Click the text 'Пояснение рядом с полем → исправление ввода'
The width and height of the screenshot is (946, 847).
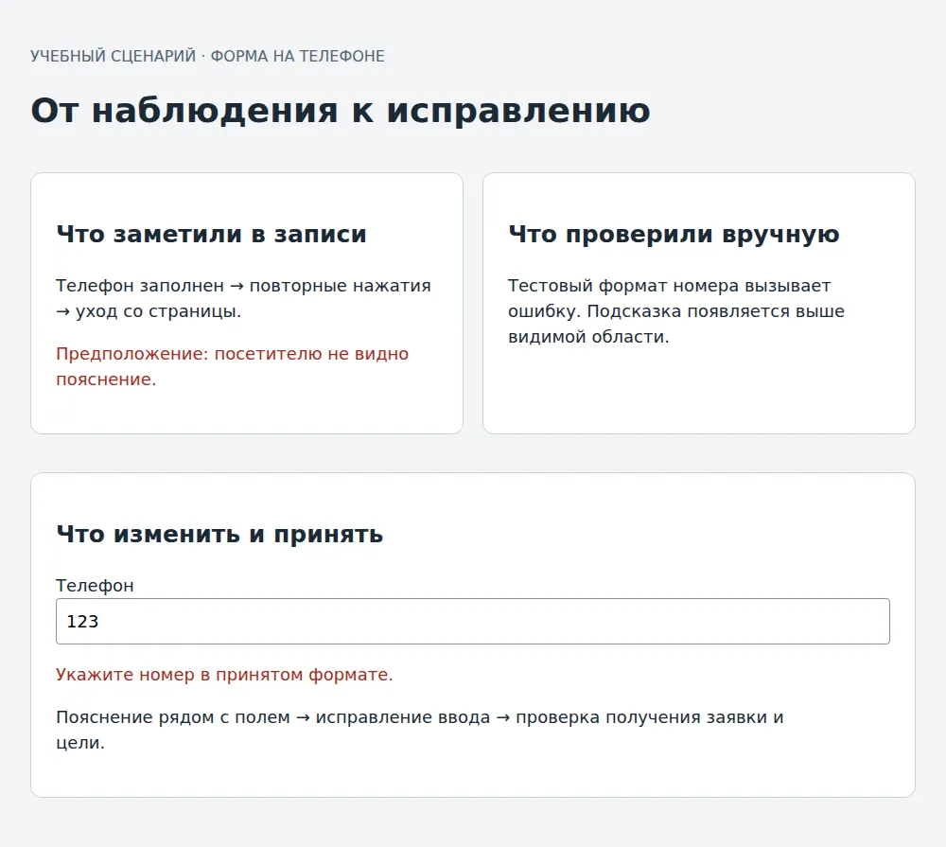[272, 717]
